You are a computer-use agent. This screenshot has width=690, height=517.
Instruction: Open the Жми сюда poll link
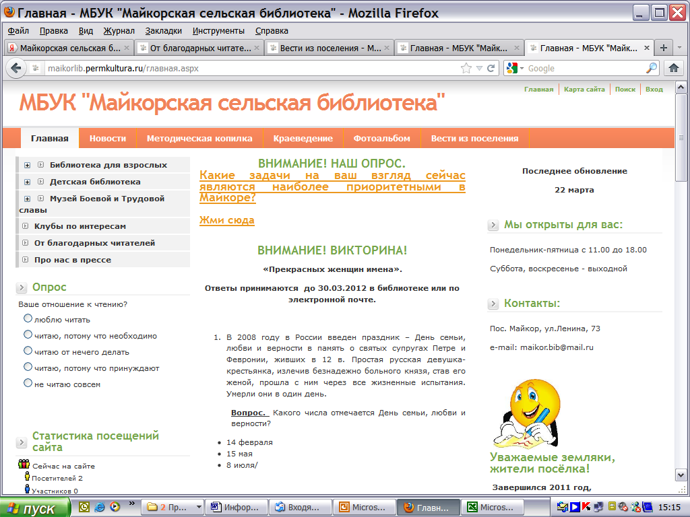pos(226,220)
